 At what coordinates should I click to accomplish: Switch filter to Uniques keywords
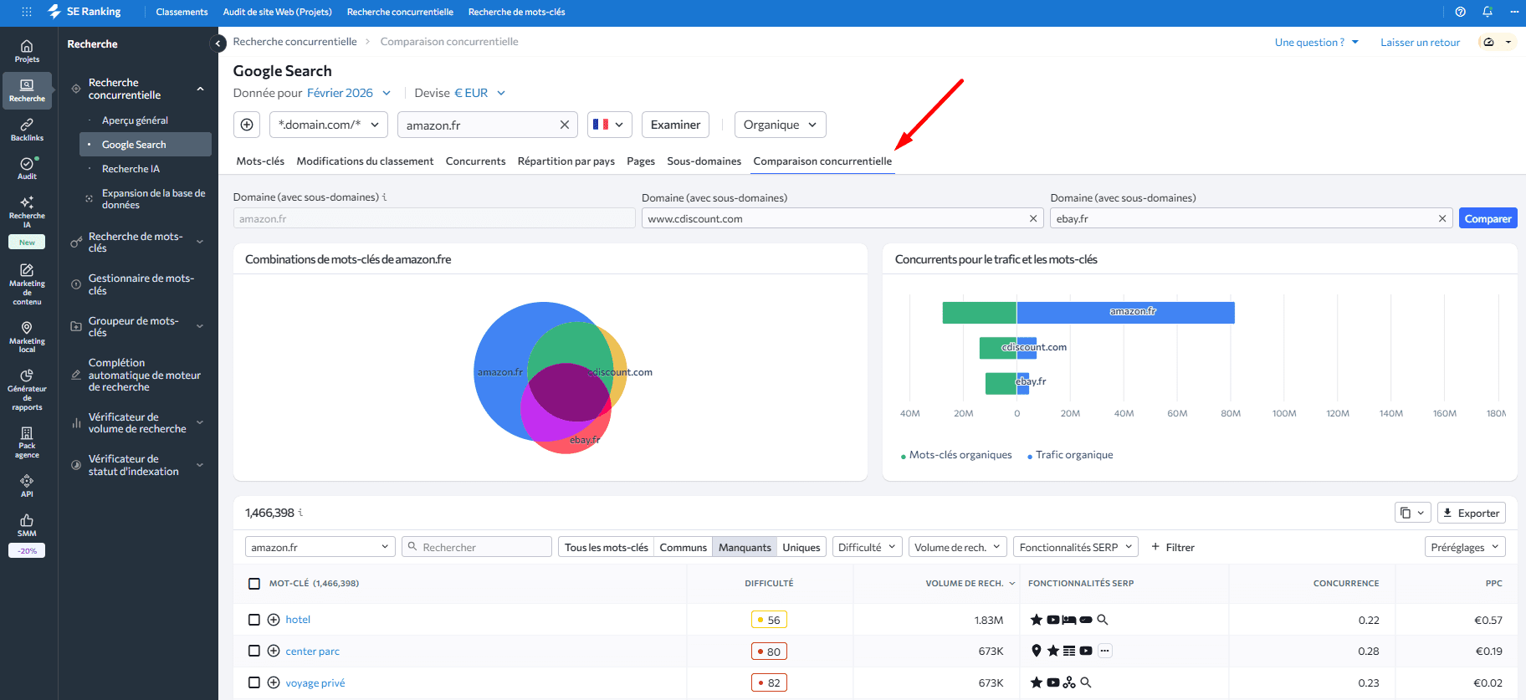pos(801,547)
